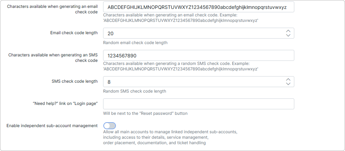Image resolution: width=345 pixels, height=151 pixels.
Task: Click the "Random email check code length" hint
Action: point(135,43)
